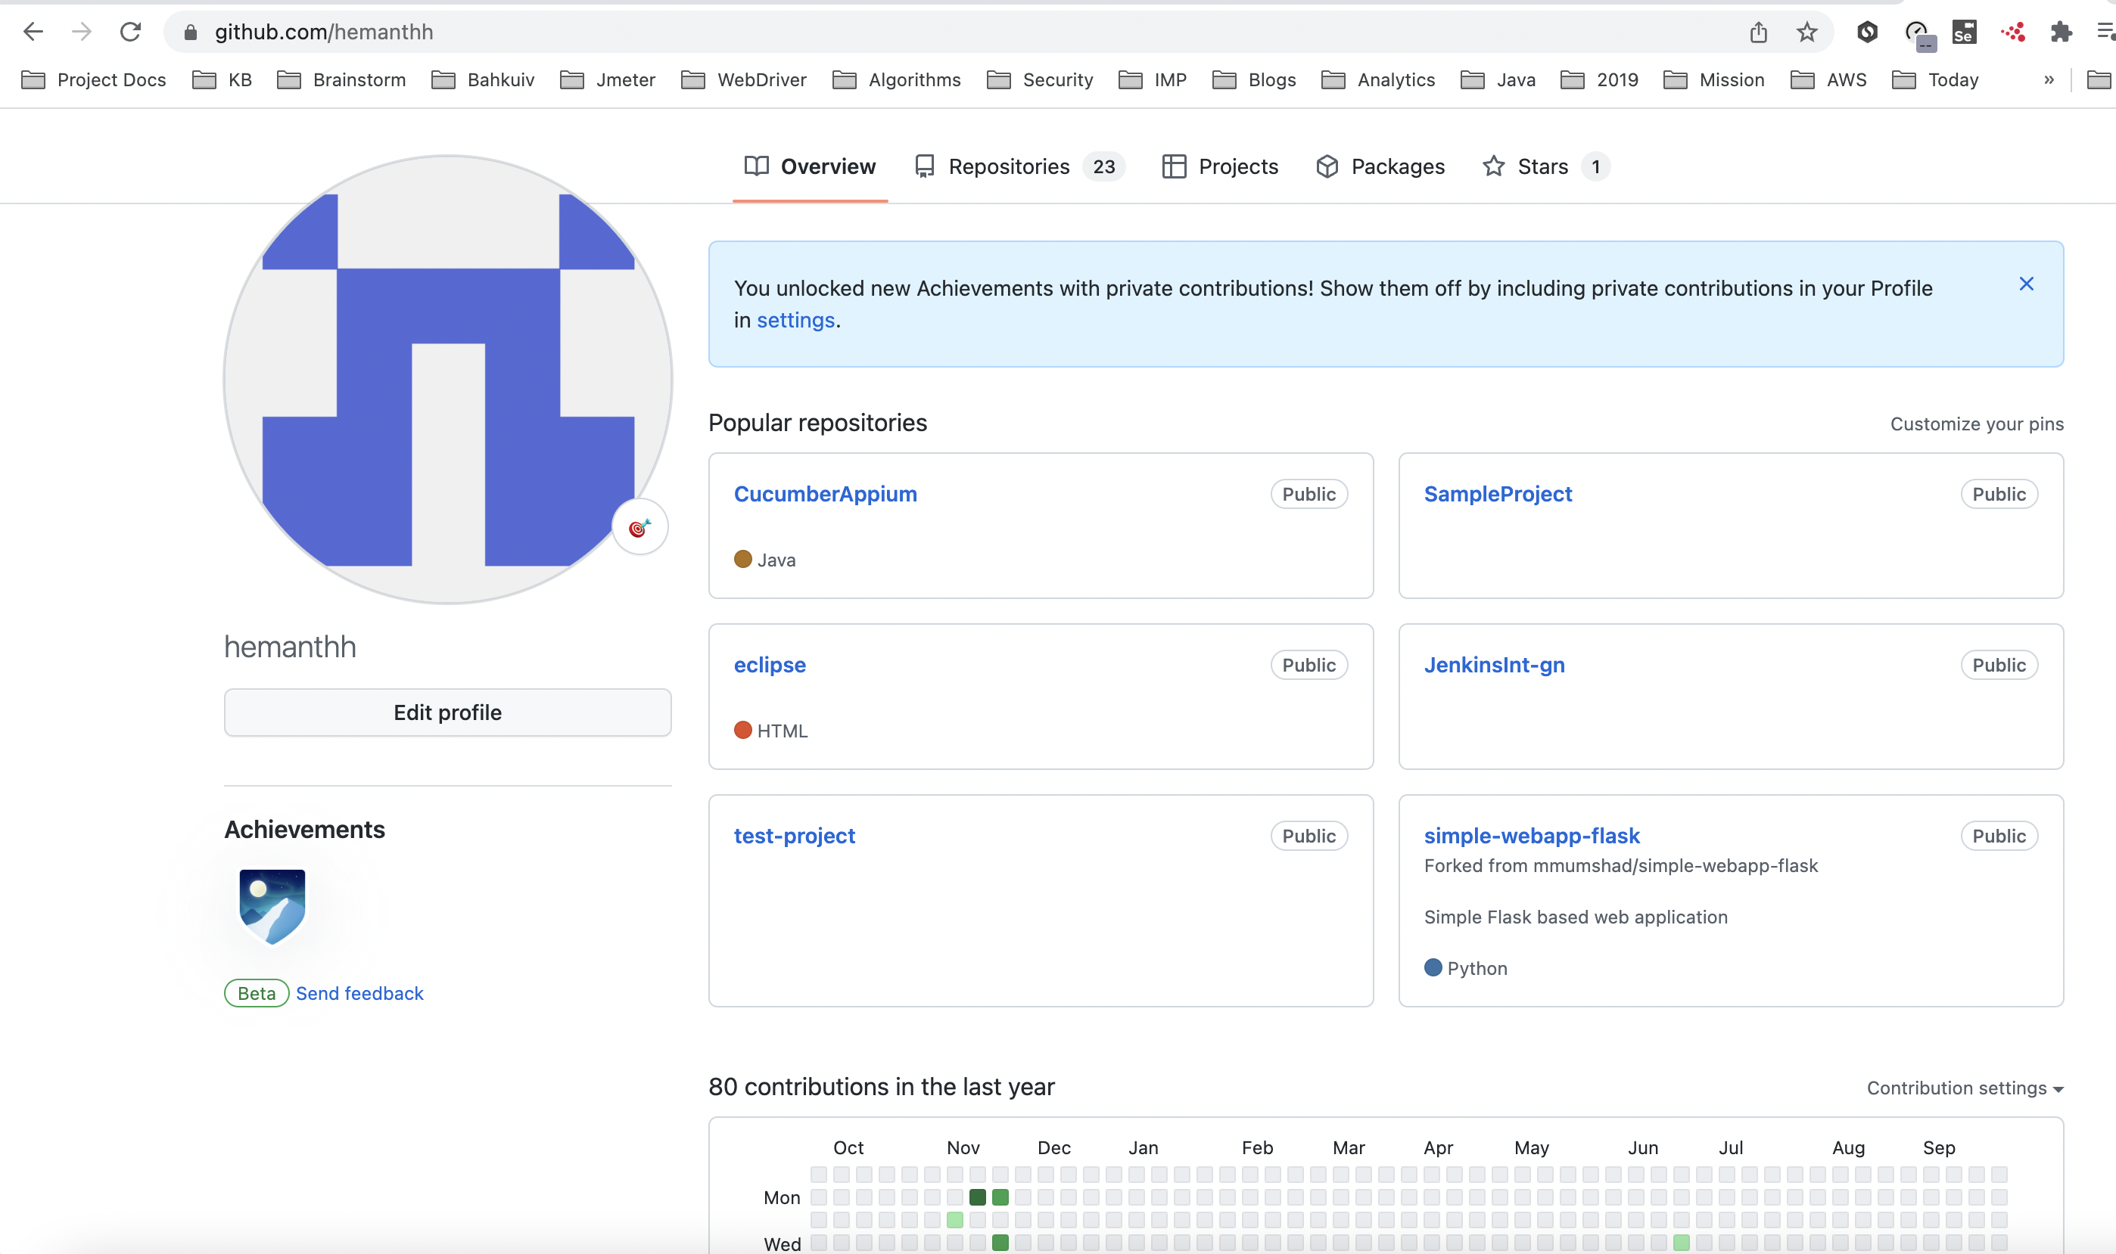
Task: Bookmark this page via the star icon
Action: click(1806, 32)
